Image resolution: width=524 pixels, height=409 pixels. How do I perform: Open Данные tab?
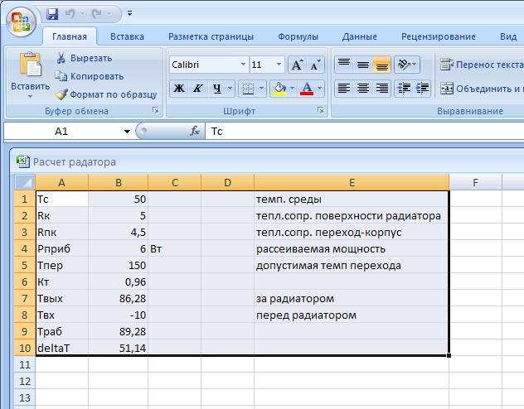click(359, 36)
